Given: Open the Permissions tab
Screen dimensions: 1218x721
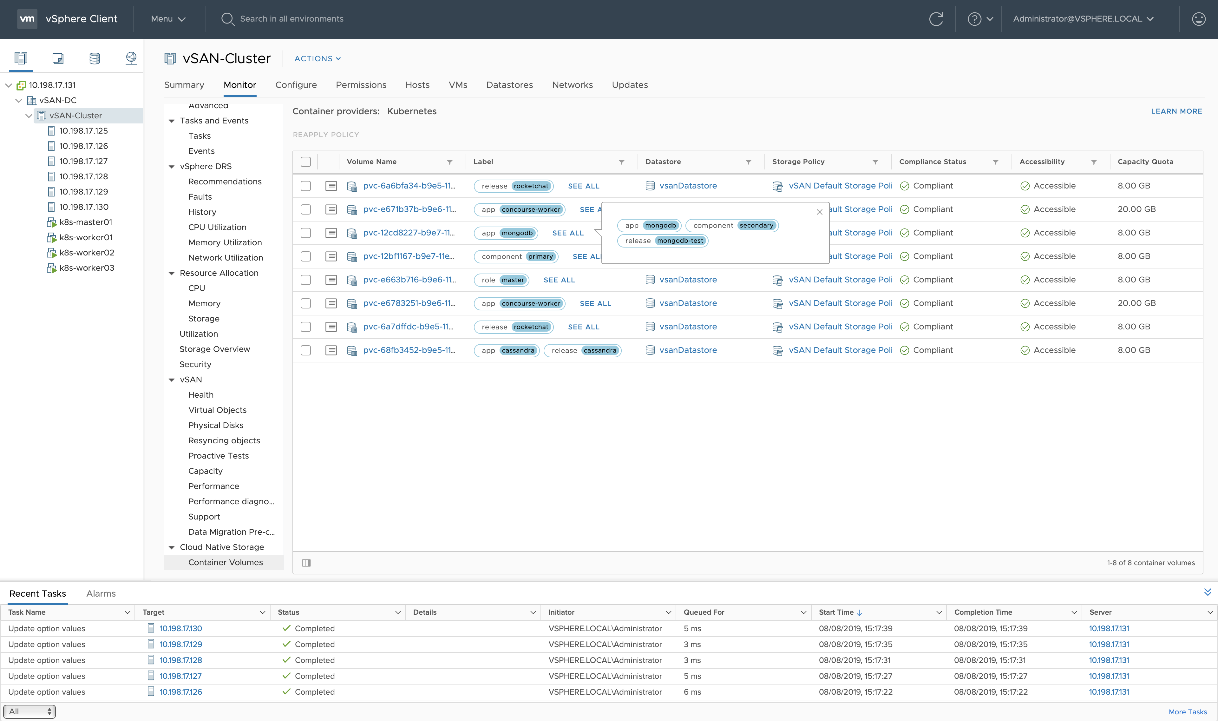Looking at the screenshot, I should tap(361, 85).
